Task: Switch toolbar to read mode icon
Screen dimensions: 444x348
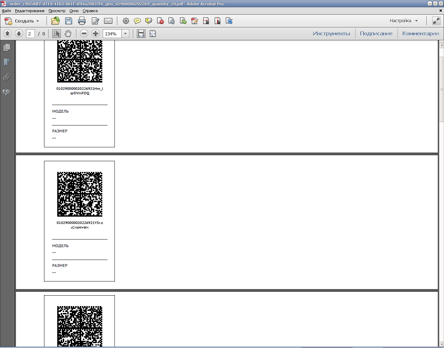Action: click(x=436, y=21)
